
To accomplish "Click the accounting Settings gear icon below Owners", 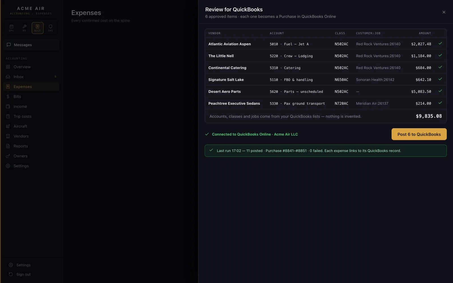I will point(8,166).
